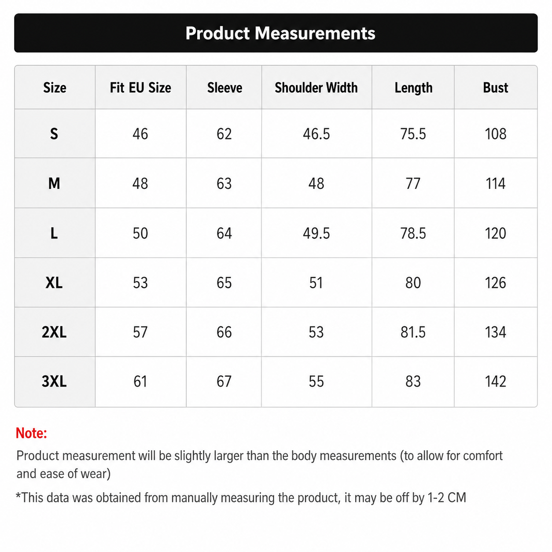Image resolution: width=552 pixels, height=552 pixels.
Task: Select the 2XL size row label
Action: click(55, 332)
